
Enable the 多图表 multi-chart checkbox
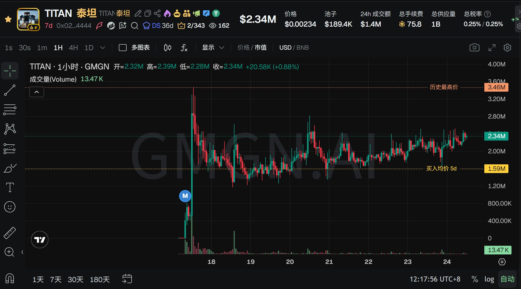click(x=123, y=48)
